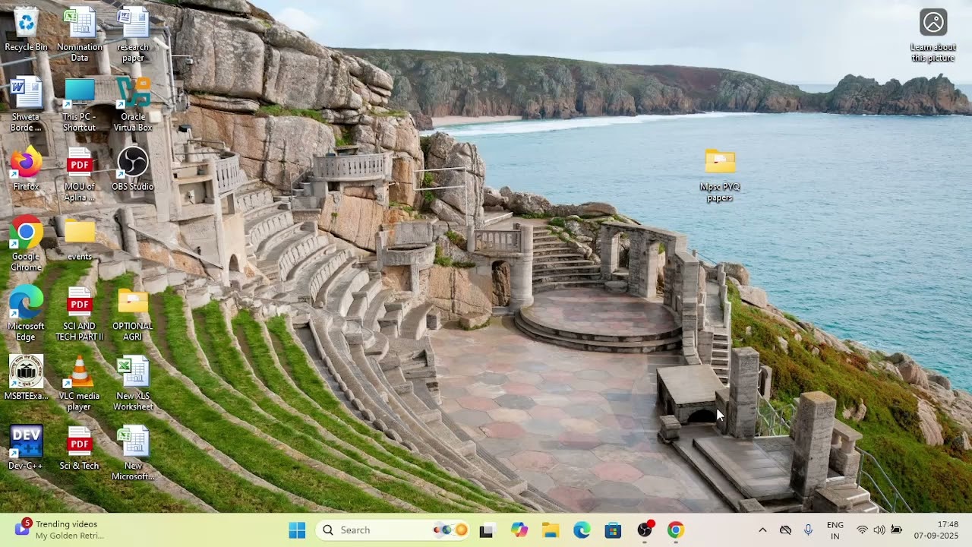
Task: Click the volume speaker tray icon
Action: click(879, 530)
